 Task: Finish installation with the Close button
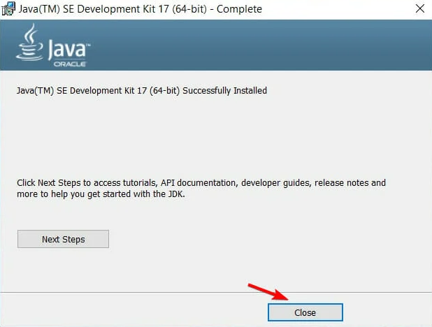pyautogui.click(x=305, y=312)
